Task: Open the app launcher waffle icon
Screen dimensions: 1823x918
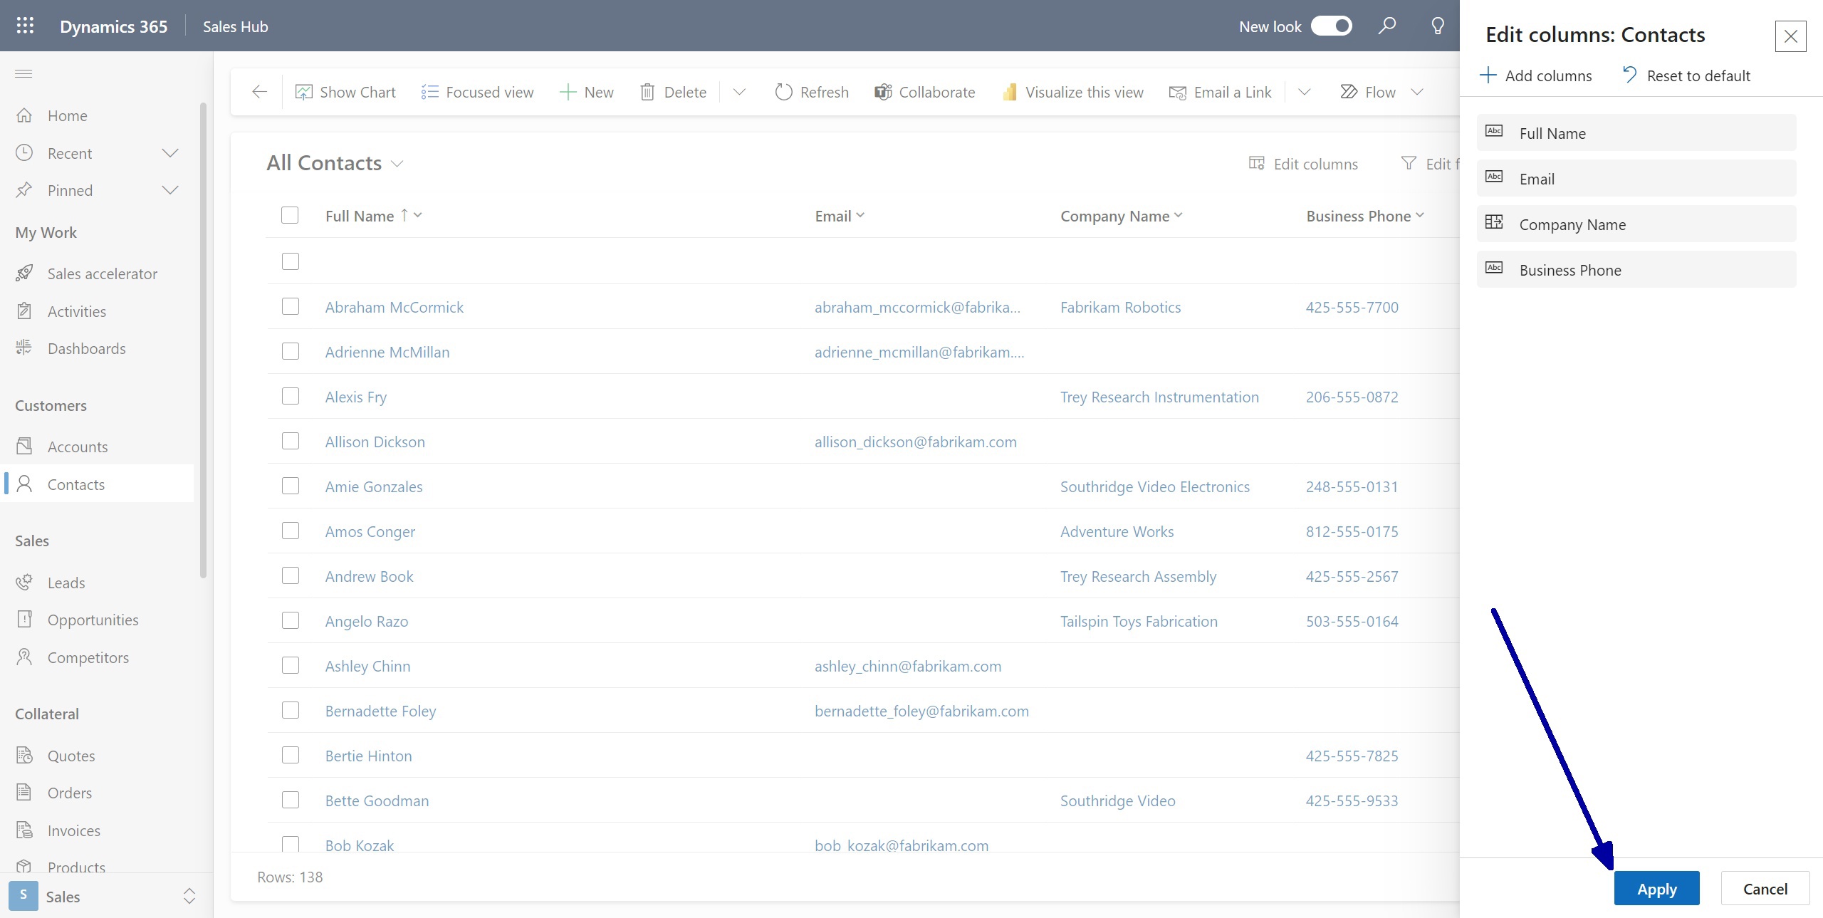Action: click(25, 26)
